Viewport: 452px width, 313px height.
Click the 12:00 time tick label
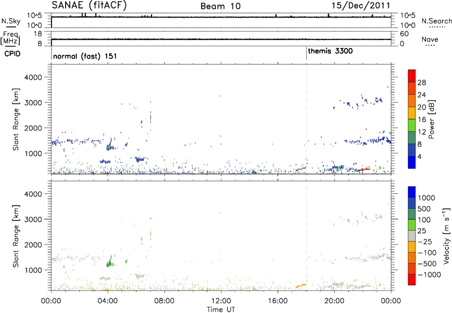[x=220, y=301]
